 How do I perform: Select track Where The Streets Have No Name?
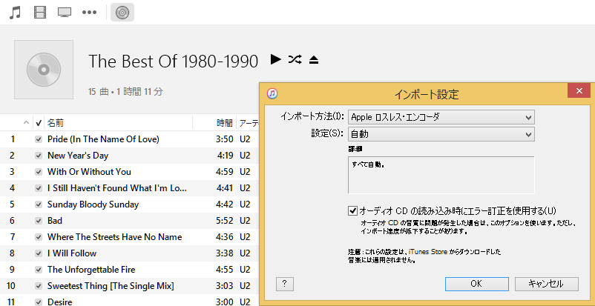pyautogui.click(x=114, y=237)
